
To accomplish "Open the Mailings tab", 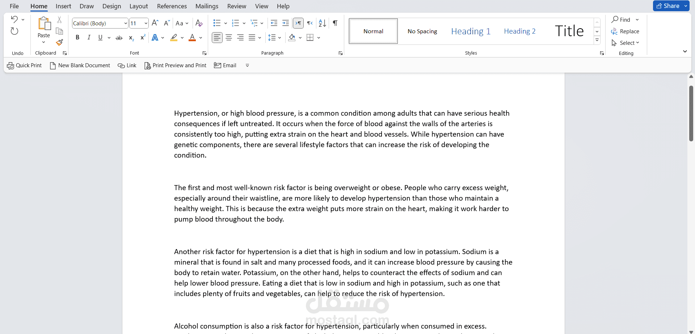I will click(x=207, y=6).
